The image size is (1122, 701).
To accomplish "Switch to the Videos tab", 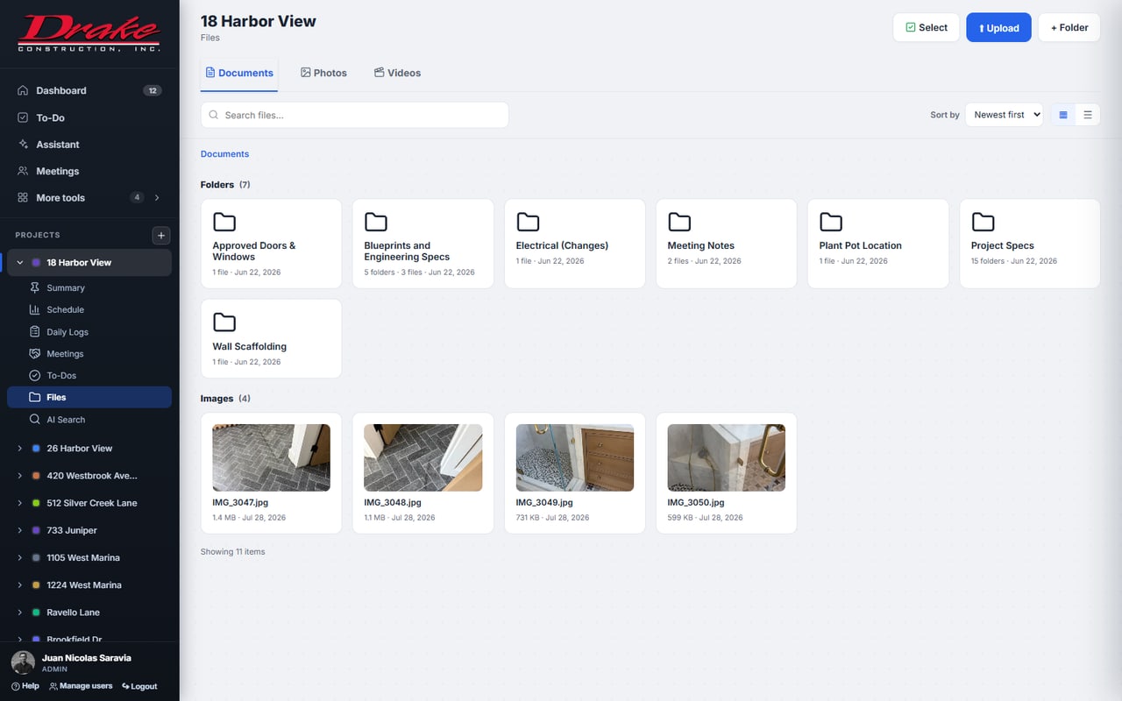I will pos(397,73).
